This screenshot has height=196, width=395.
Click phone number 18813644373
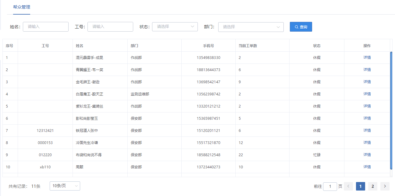pyautogui.click(x=208, y=70)
